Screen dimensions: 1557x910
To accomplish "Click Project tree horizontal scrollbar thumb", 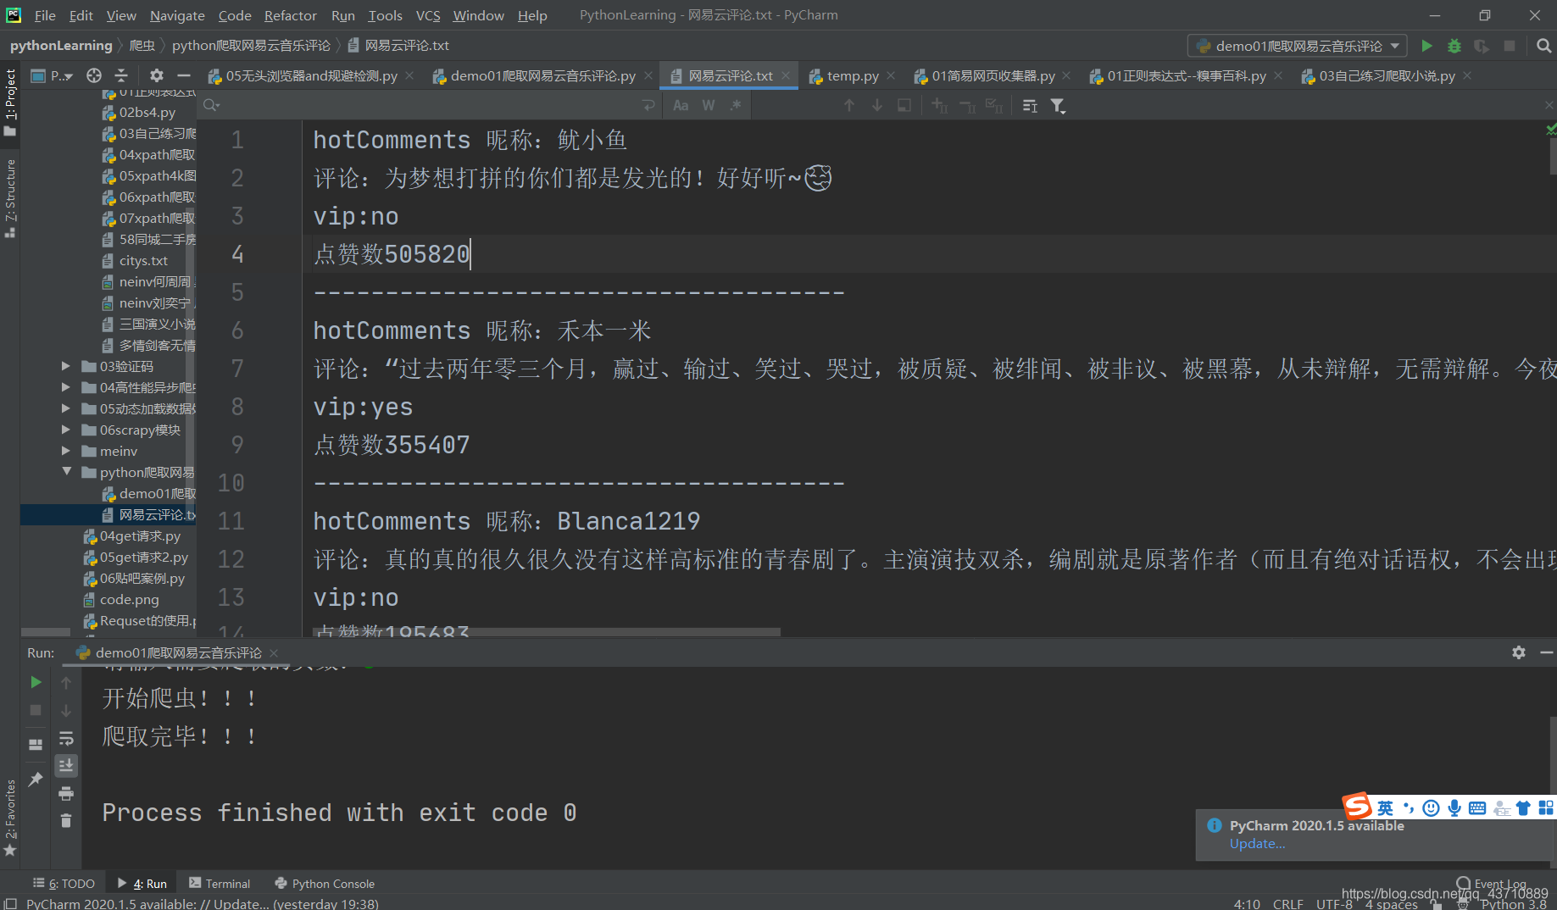I will [45, 631].
